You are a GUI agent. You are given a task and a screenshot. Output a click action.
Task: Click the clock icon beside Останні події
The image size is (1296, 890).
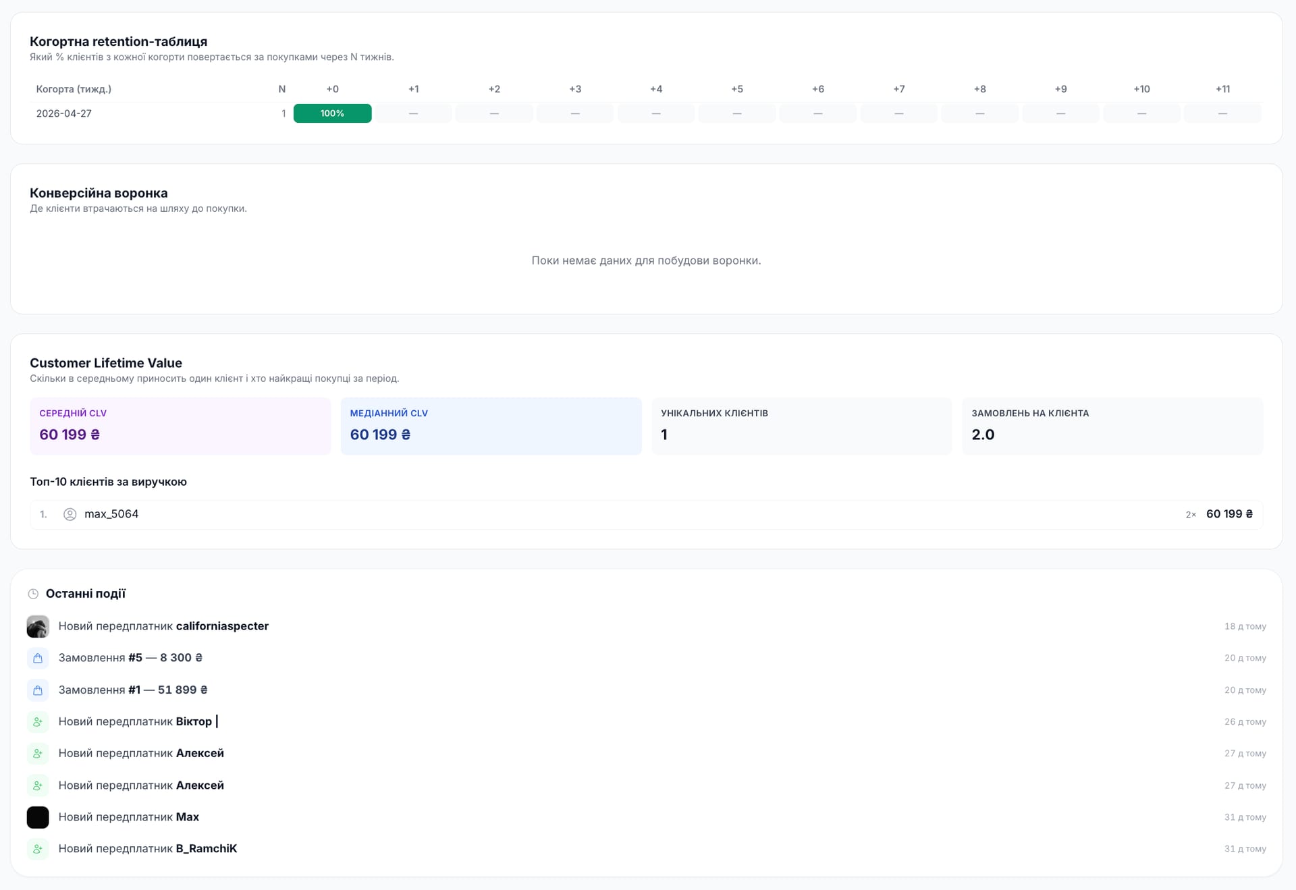coord(33,594)
